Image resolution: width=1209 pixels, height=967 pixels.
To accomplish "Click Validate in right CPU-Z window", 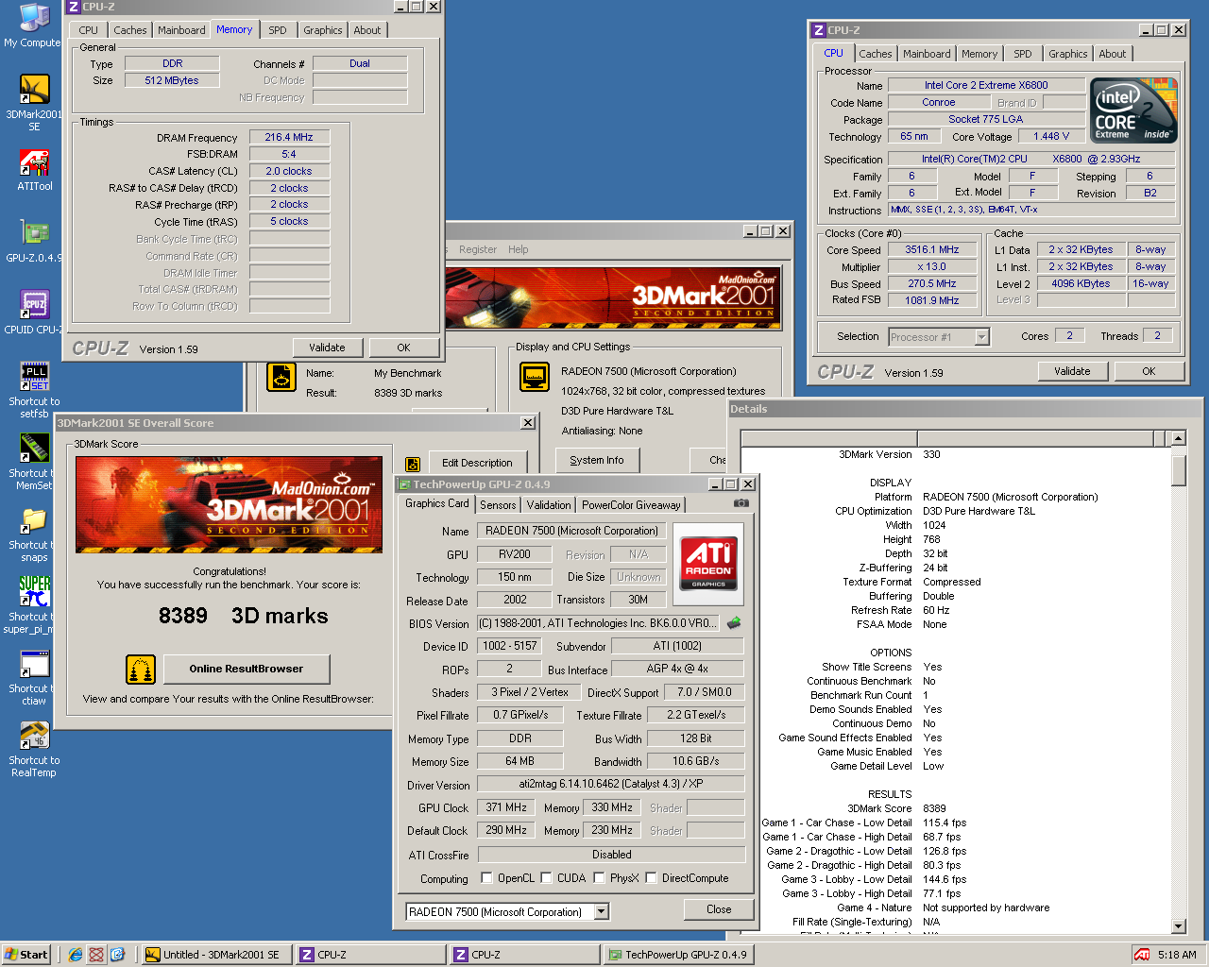I will click(1072, 371).
